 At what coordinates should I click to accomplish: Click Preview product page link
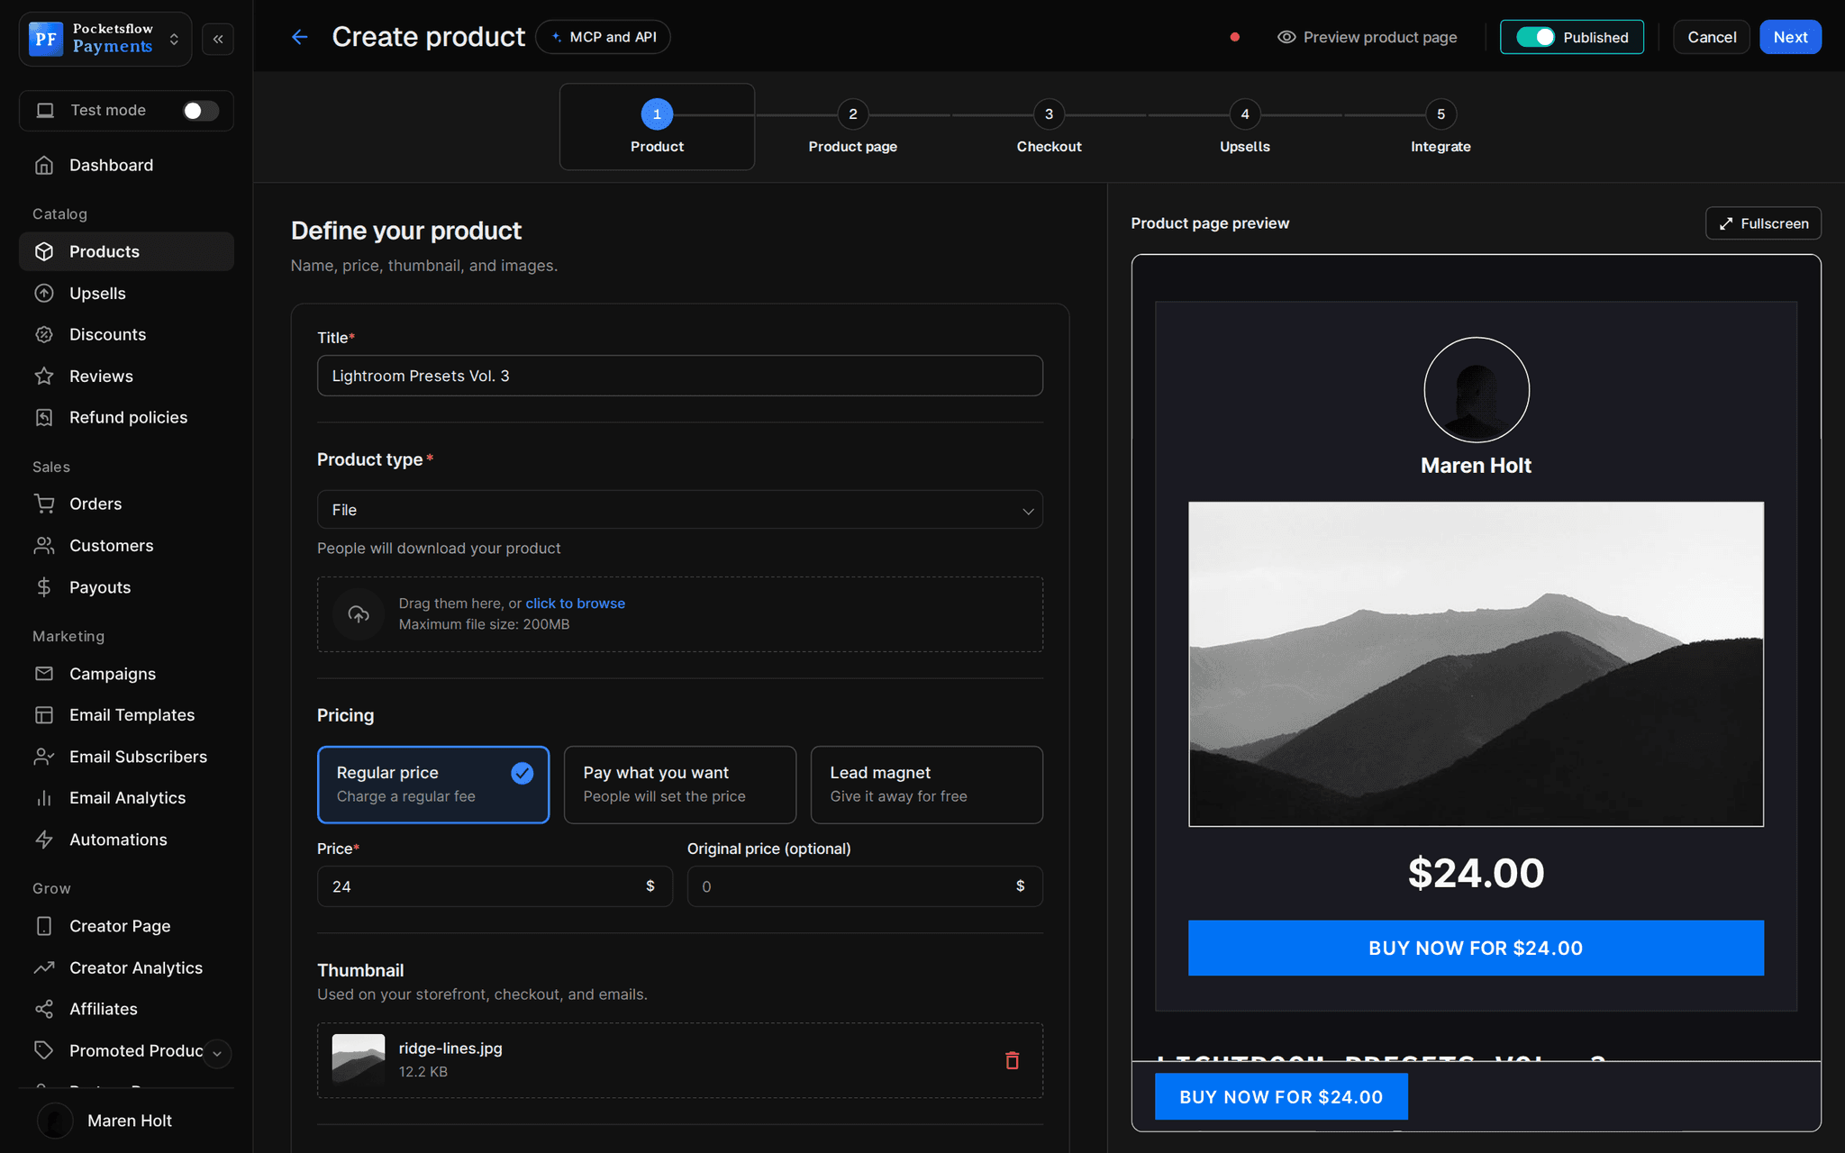click(1367, 37)
